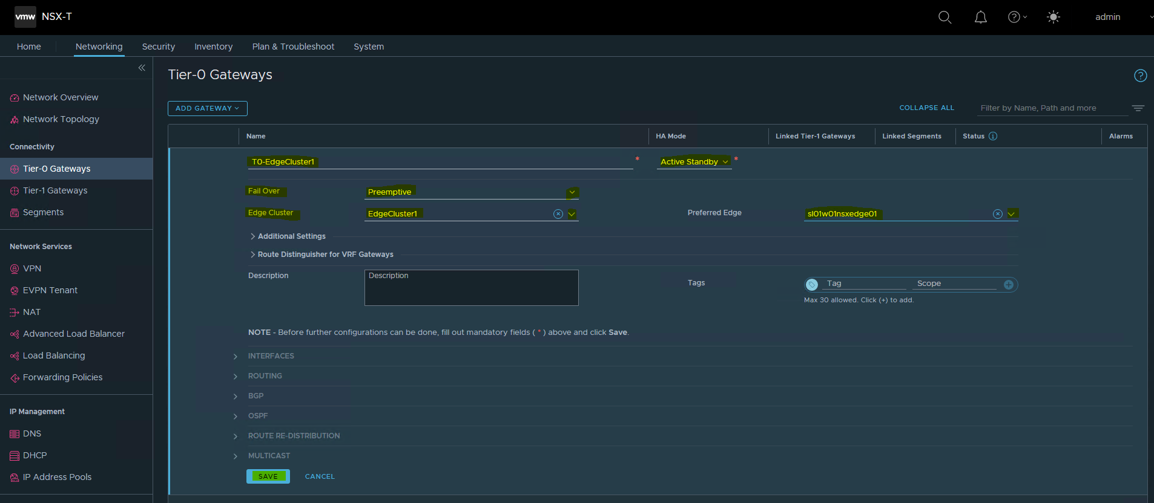Click the gateway name field T0-EdgeCluster1
This screenshot has width=1154, height=503.
tap(440, 162)
